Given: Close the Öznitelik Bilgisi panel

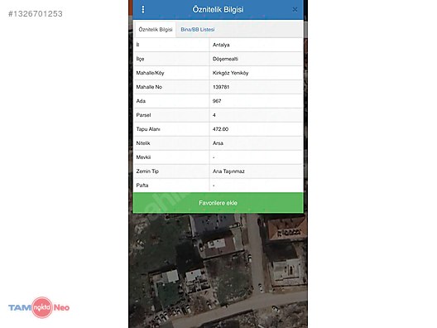Looking at the screenshot, I should [x=295, y=10].
